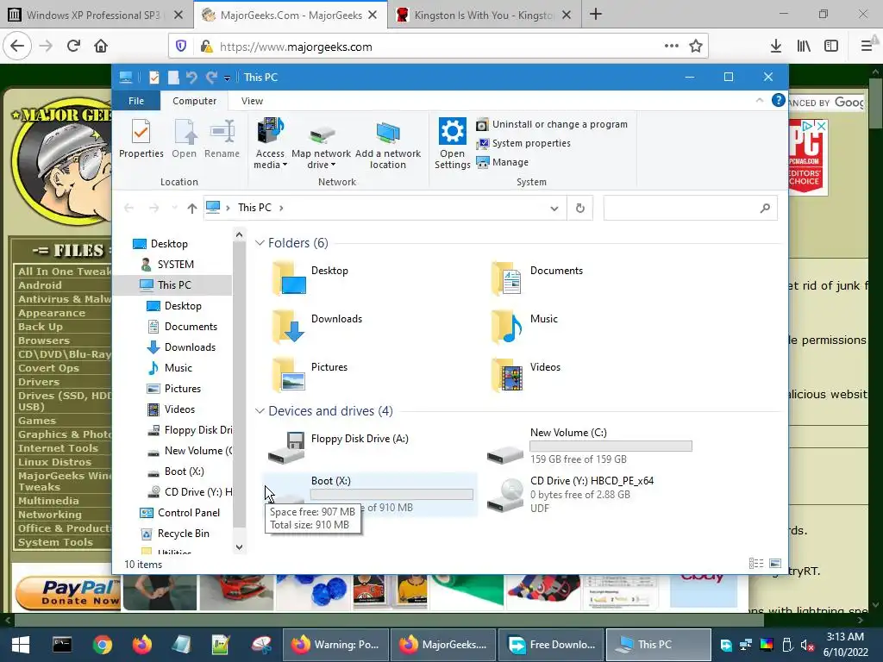
Task: Toggle Firefox sidebar icon
Action: coord(831,47)
